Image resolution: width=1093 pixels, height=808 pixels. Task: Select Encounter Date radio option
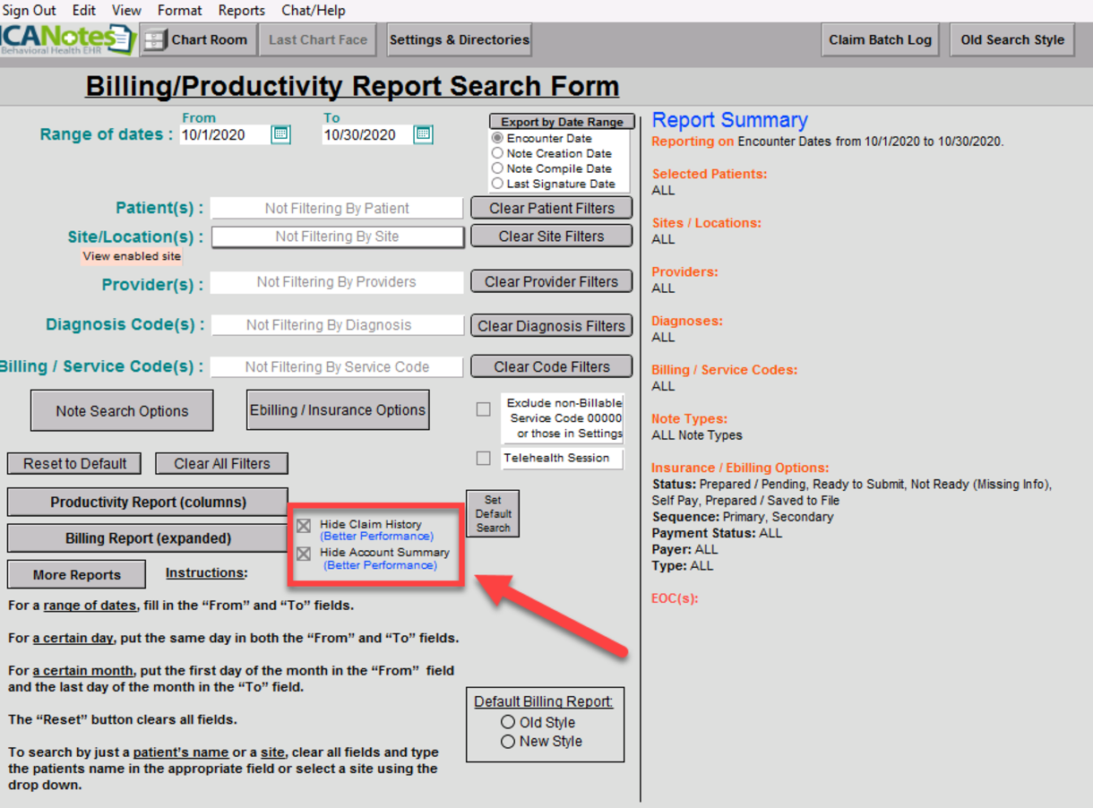click(497, 139)
